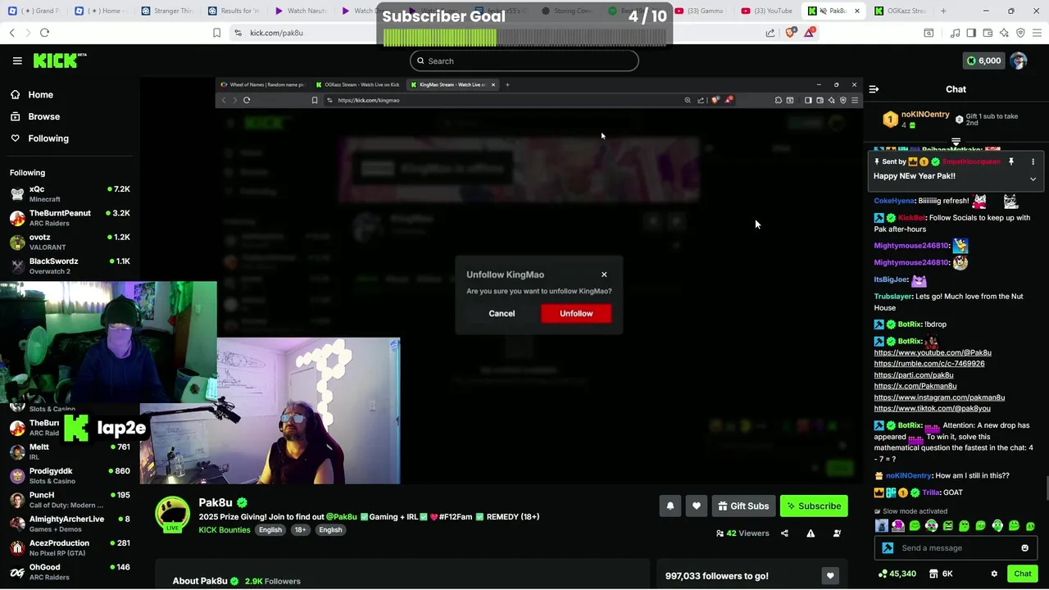Report the stream with the warning icon

811,533
